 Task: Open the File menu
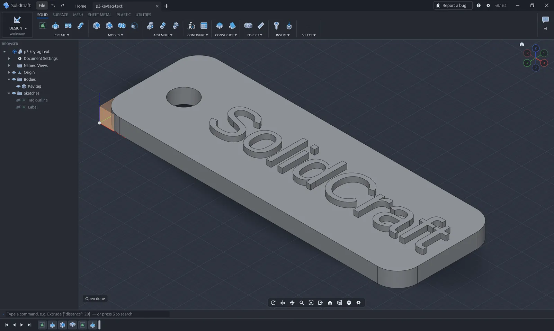point(42,6)
